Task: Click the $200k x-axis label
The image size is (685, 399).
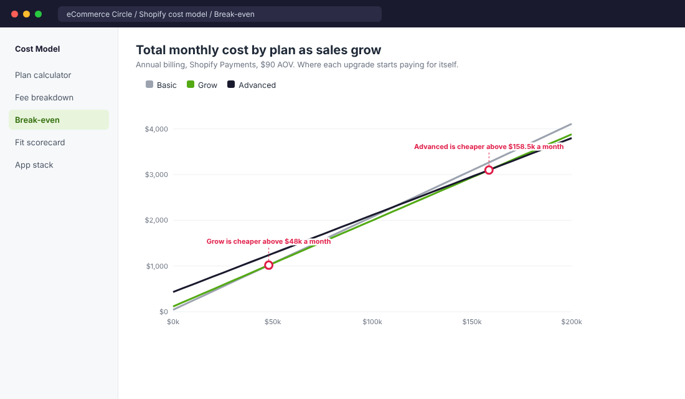Action: [572, 322]
